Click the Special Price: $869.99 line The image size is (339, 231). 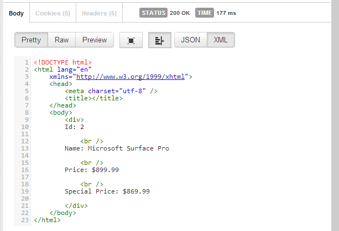(x=107, y=191)
